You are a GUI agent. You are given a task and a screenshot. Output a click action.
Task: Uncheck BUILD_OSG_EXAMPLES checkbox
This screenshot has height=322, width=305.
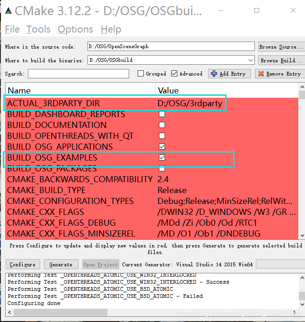pyautogui.click(x=162, y=158)
